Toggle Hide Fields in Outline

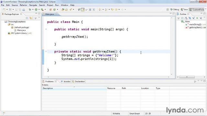click(x=190, y=18)
